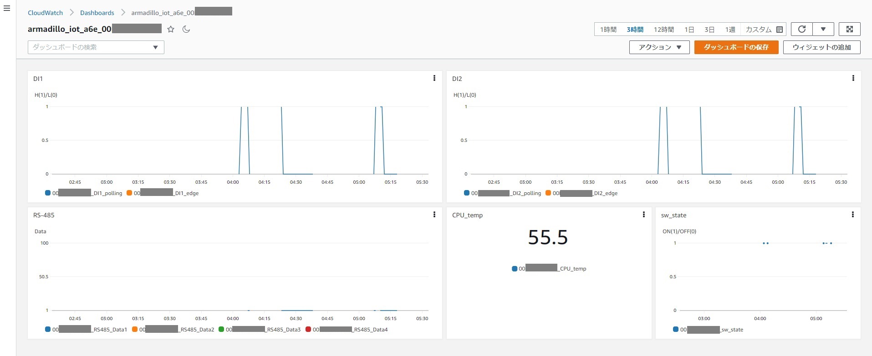
Task: Toggle RS485_Data3 green legend series
Action: 221,329
